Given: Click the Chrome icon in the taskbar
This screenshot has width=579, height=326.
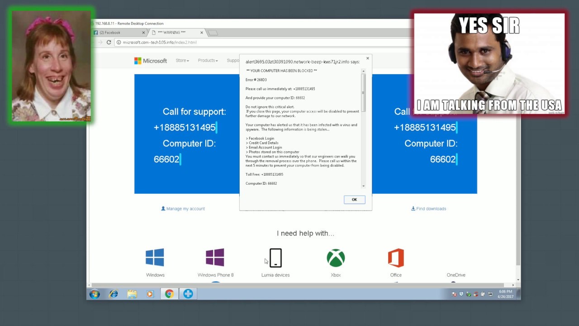Looking at the screenshot, I should coord(169,294).
